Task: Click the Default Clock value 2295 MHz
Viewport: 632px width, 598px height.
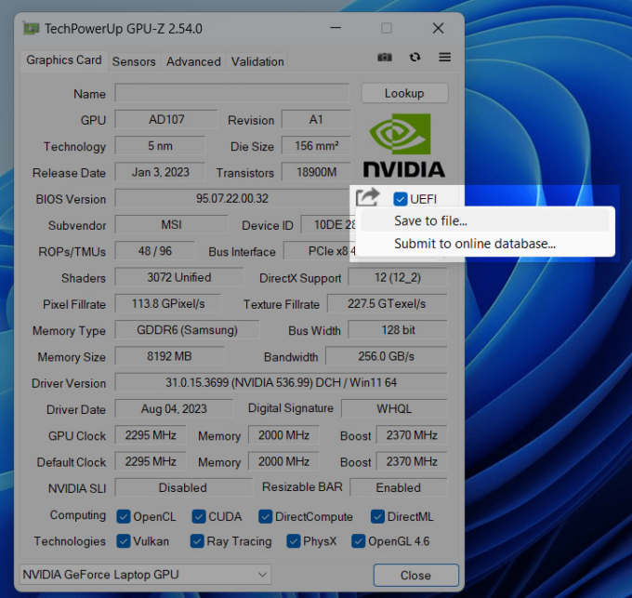Action: point(151,461)
